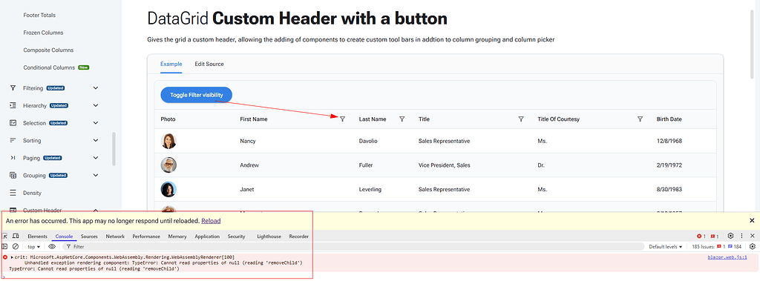
Task: Click the Reload link in error banner
Action: 211,220
